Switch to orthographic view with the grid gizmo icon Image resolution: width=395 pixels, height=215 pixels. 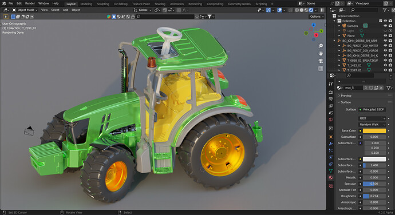tap(321, 69)
